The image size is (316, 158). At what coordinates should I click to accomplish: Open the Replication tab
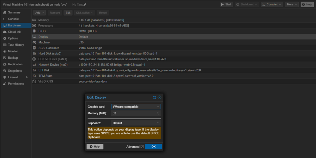tap(15, 64)
